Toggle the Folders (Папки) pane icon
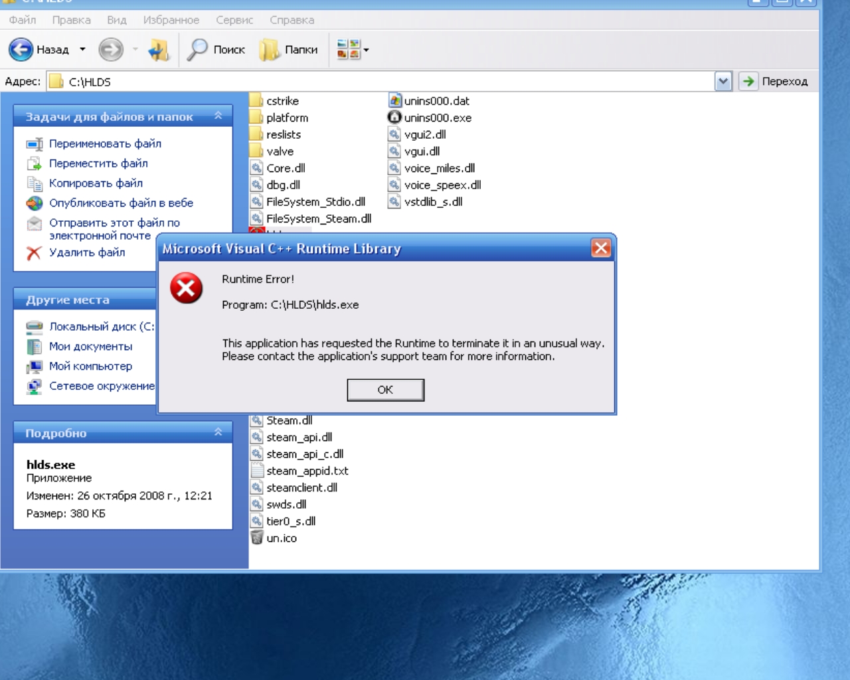Screen dimensions: 850x680 (x=270, y=49)
